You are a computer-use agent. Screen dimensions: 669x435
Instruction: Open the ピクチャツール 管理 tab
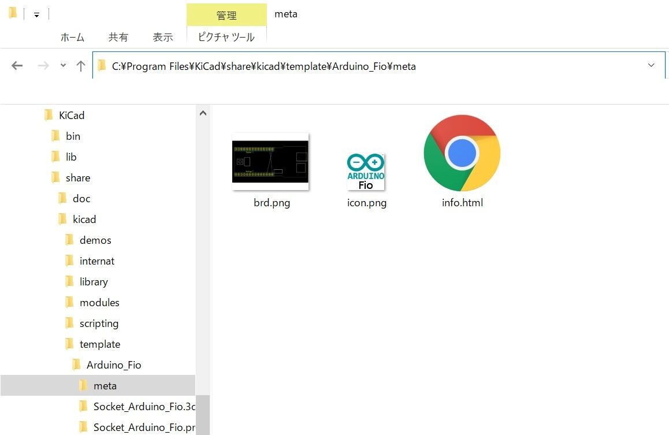pos(226,14)
